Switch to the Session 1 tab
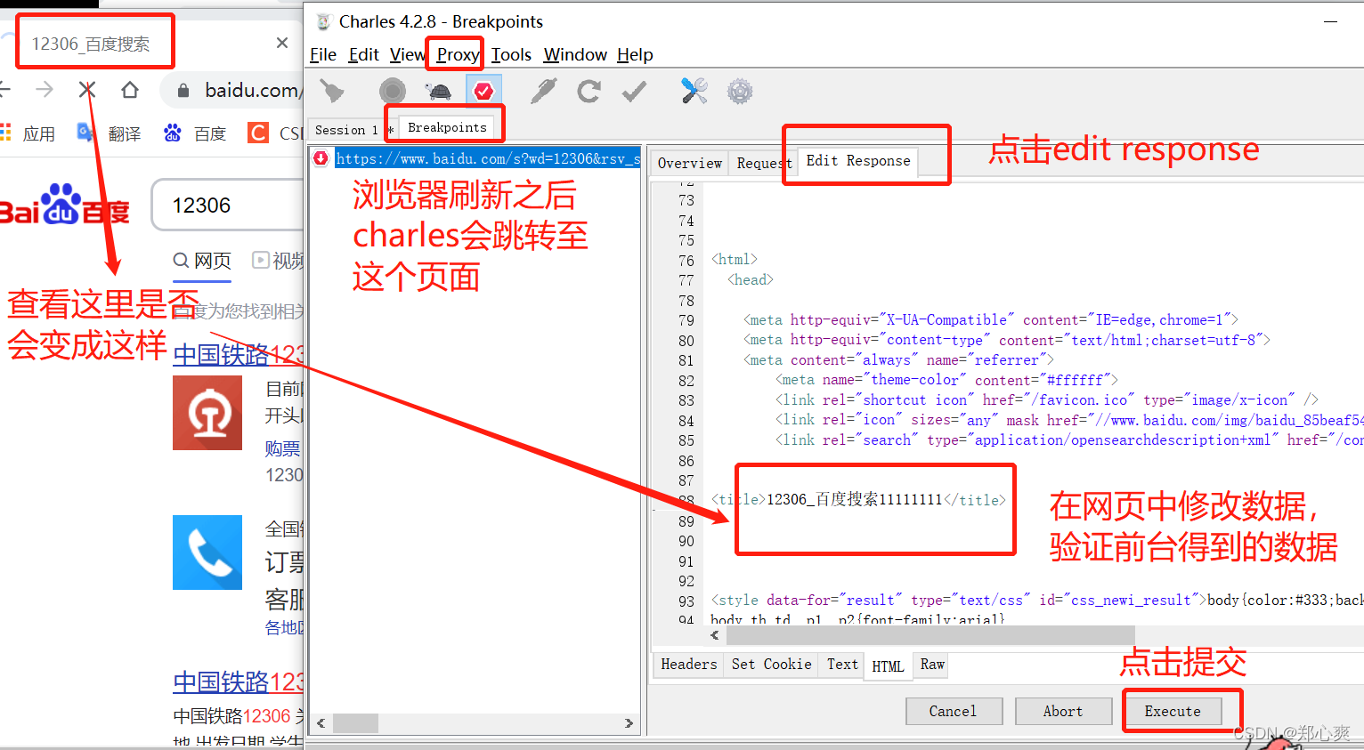This screenshot has height=750, width=1364. point(346,130)
